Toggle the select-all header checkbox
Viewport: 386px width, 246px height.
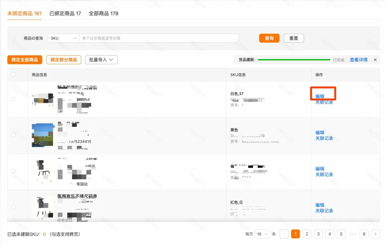[14, 74]
